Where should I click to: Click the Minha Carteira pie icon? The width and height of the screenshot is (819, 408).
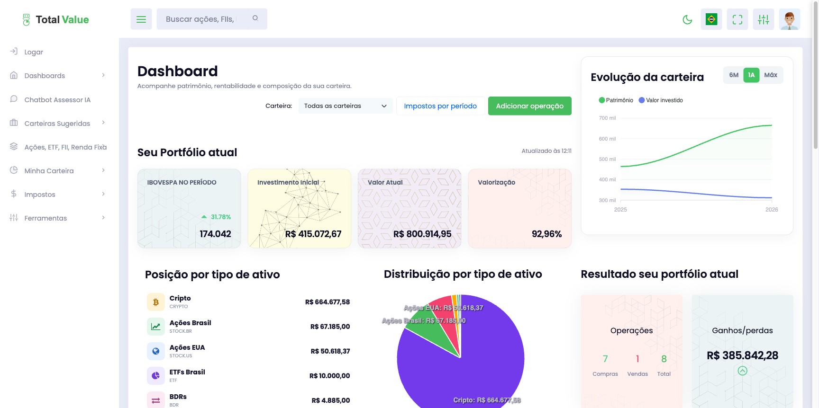click(x=14, y=170)
